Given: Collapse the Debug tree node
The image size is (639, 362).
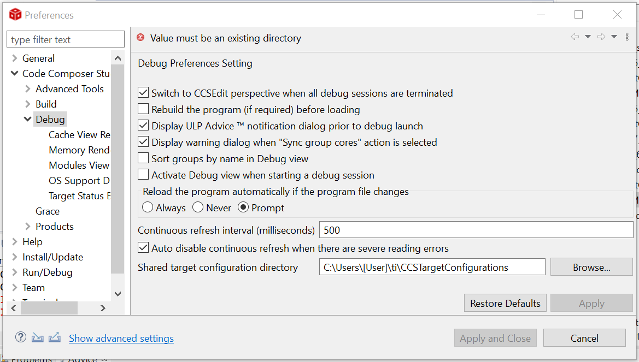Looking at the screenshot, I should coord(28,119).
